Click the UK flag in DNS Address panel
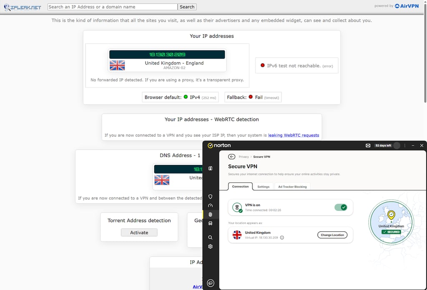The image size is (427, 290). tap(162, 180)
